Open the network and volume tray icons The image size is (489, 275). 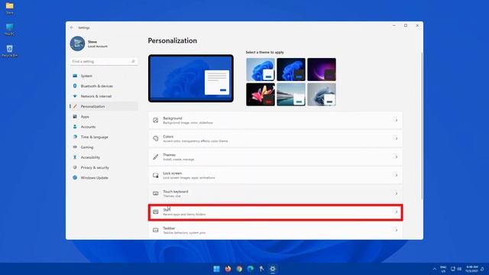click(456, 269)
